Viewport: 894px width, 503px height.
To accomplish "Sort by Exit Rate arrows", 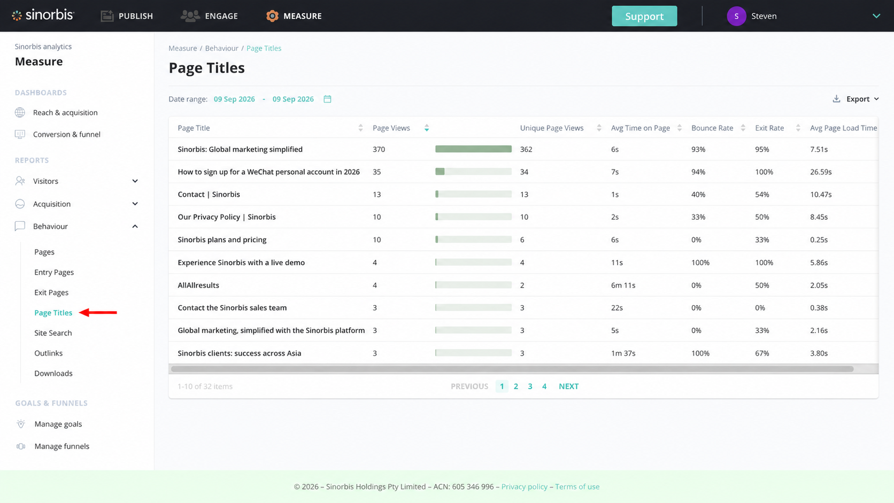I will coord(798,128).
